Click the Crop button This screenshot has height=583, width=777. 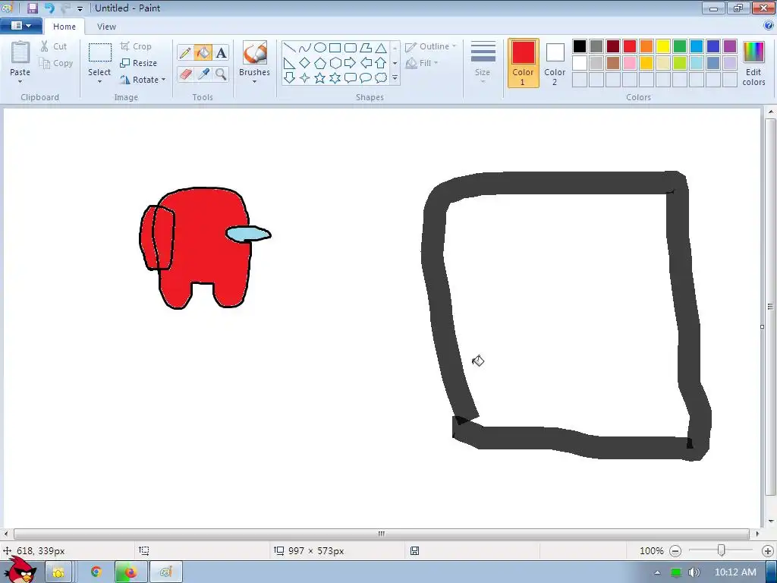pyautogui.click(x=136, y=46)
